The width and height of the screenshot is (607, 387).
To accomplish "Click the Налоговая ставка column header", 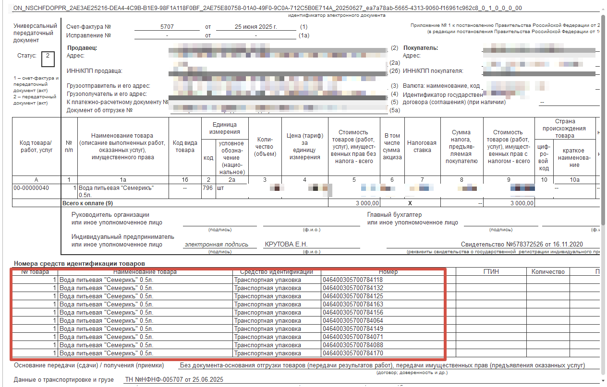I will coord(422,146).
